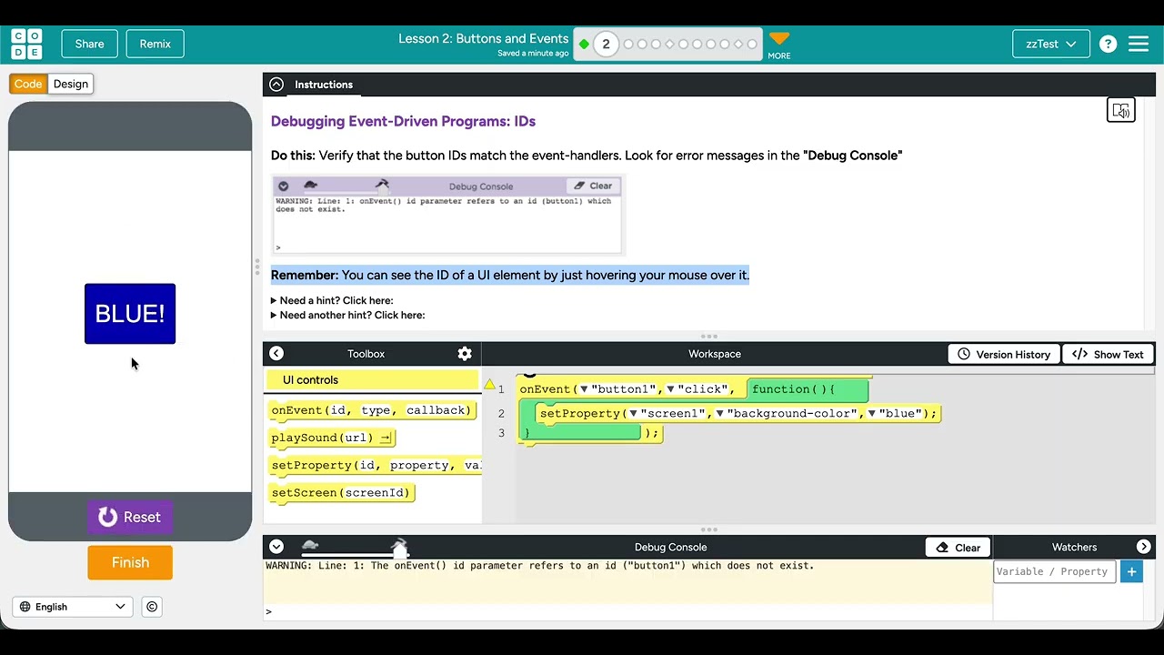The width and height of the screenshot is (1164, 655).
Task: Click the warning triangle on line 1
Action: click(x=489, y=386)
